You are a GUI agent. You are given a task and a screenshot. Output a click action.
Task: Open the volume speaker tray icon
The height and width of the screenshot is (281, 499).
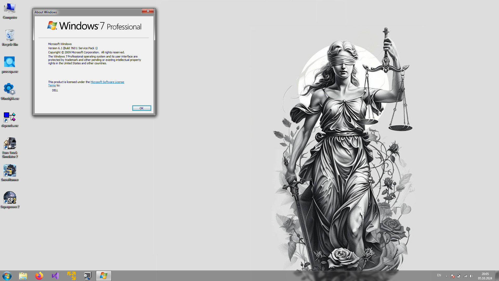471,276
